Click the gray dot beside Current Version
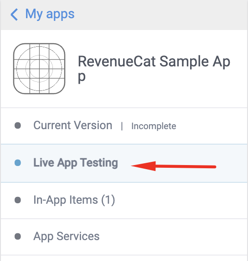 click(18, 125)
